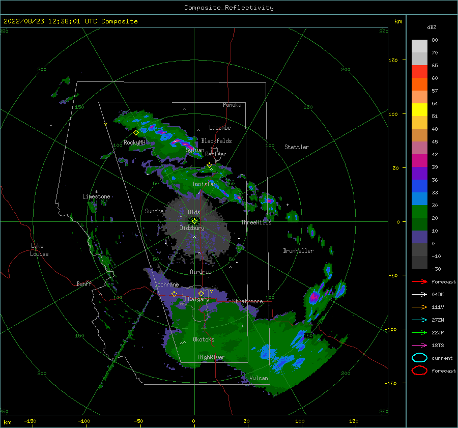
Task: Click the Cochrane town label
Action: [166, 284]
